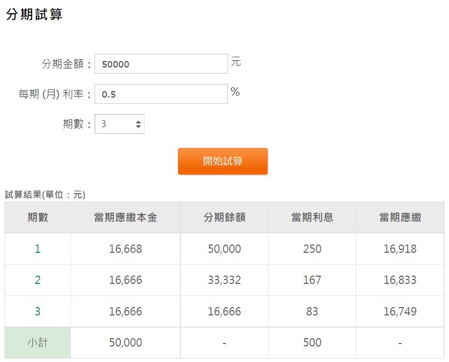Click the 分期餘額 column header

pos(224,217)
